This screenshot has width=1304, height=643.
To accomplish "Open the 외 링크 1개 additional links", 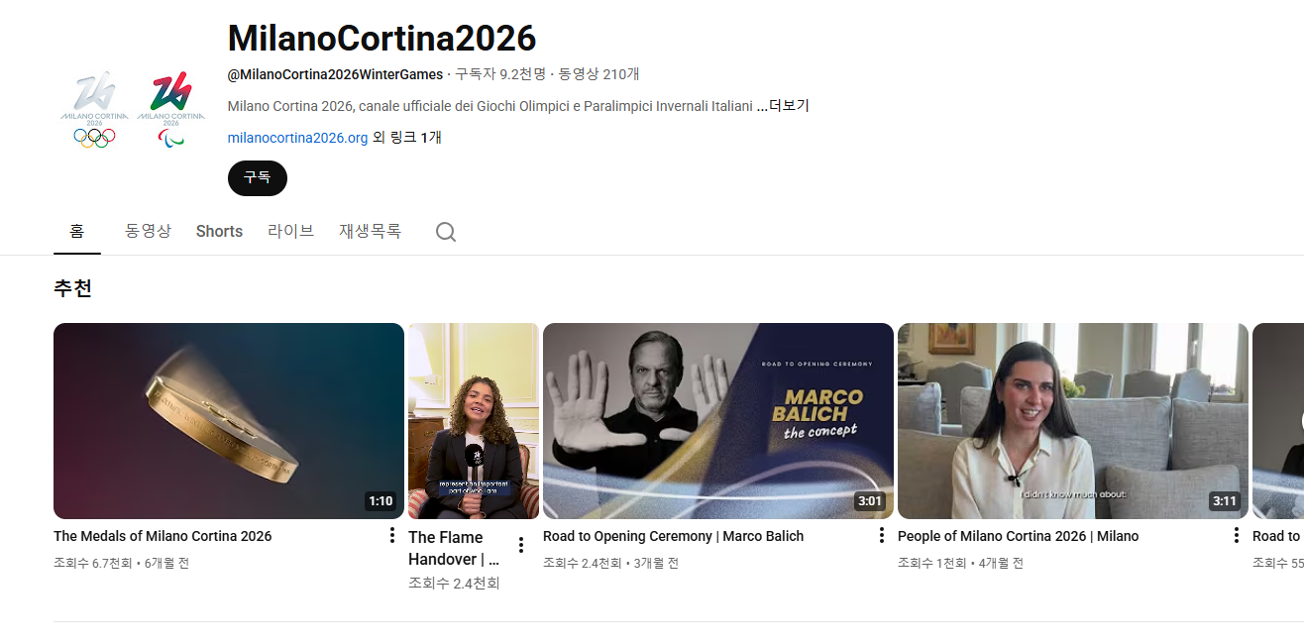I will coord(407,138).
